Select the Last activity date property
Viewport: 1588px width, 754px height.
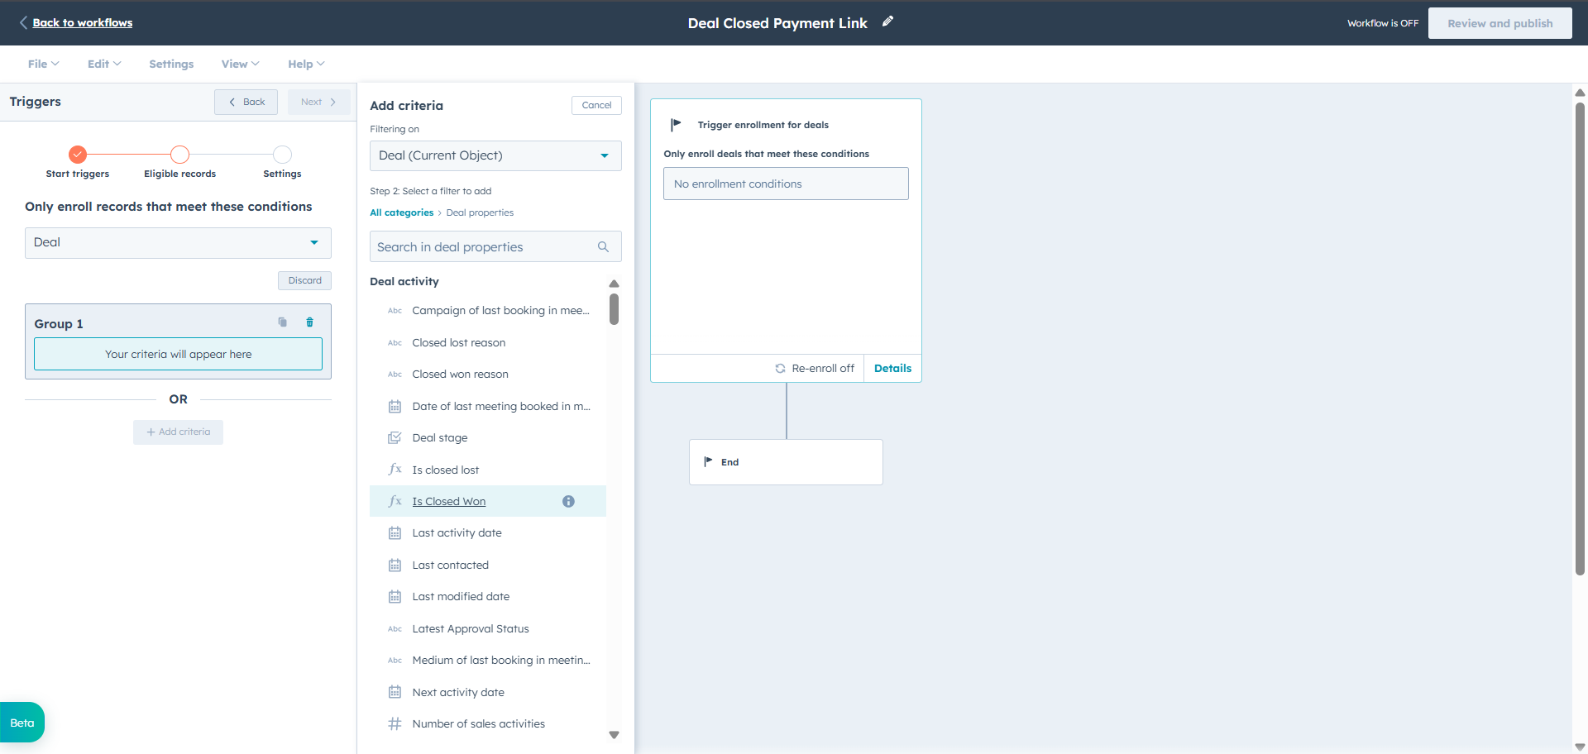[x=488, y=533]
